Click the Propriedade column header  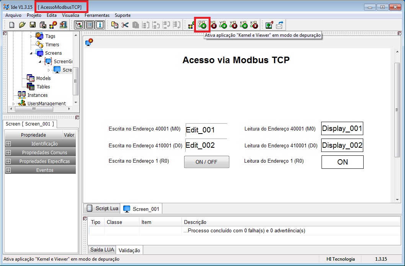click(x=34, y=135)
